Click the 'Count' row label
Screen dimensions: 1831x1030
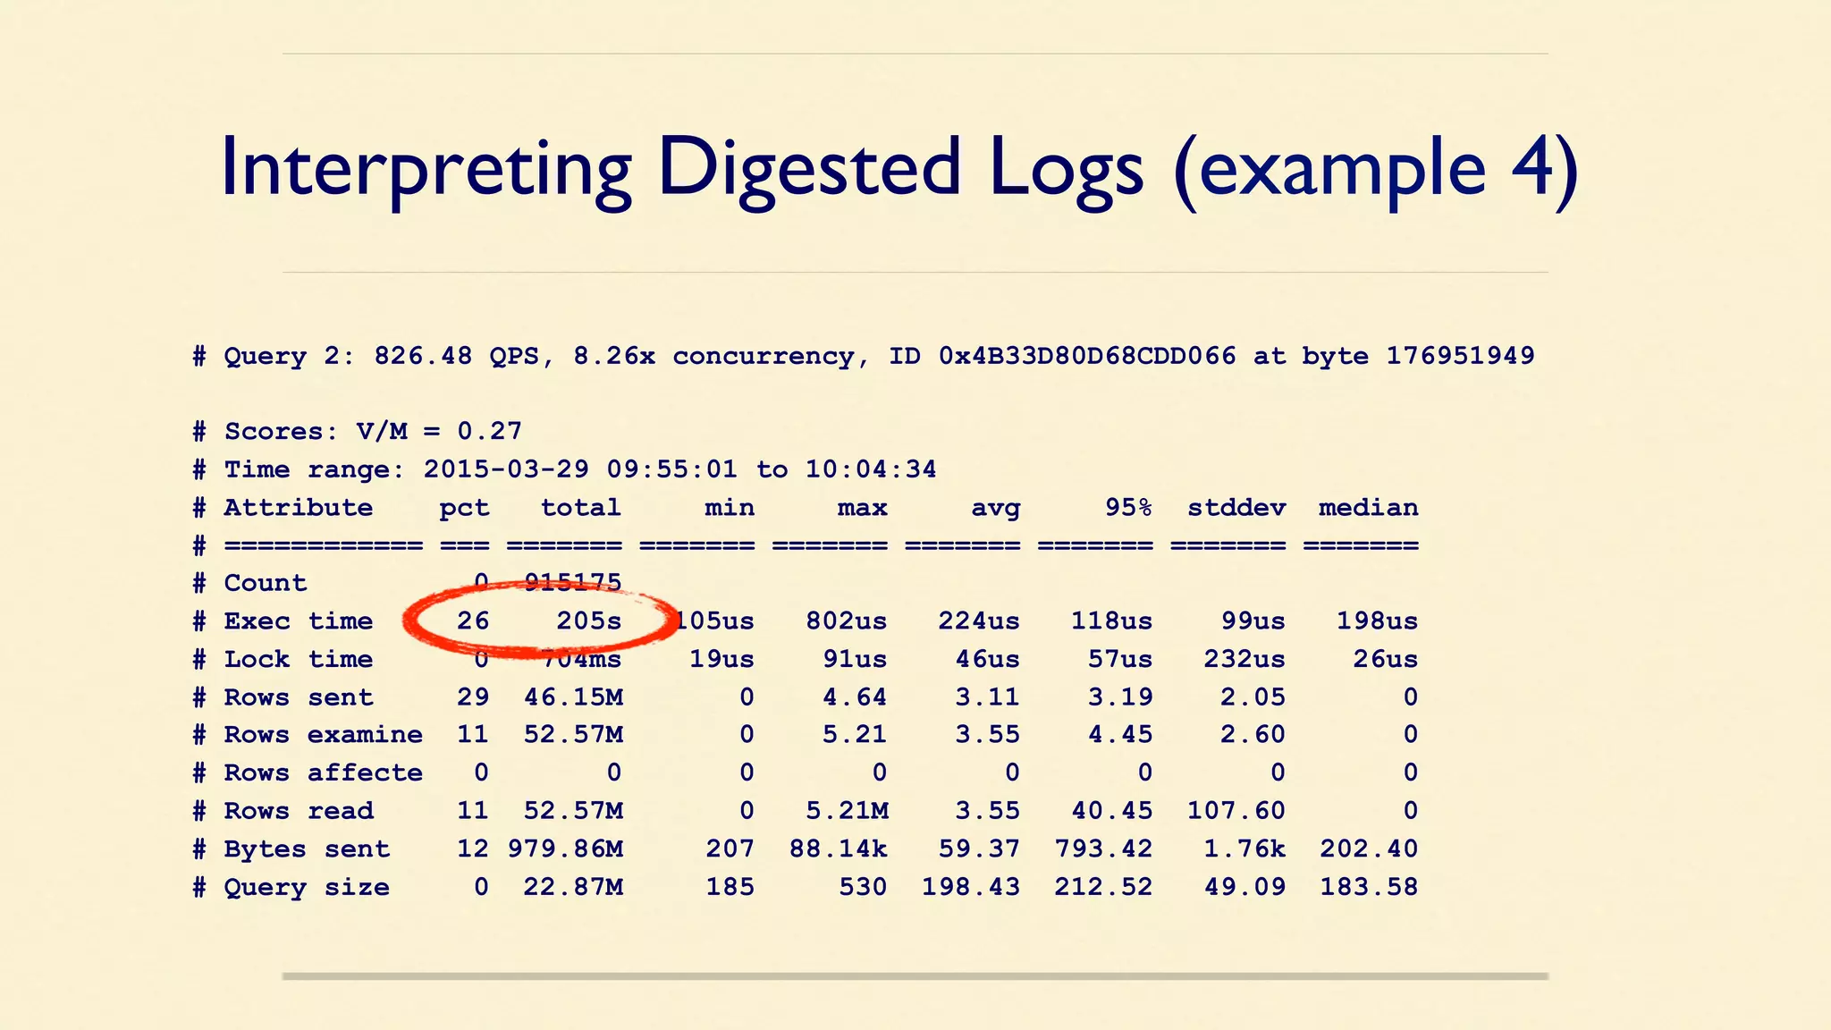265,583
